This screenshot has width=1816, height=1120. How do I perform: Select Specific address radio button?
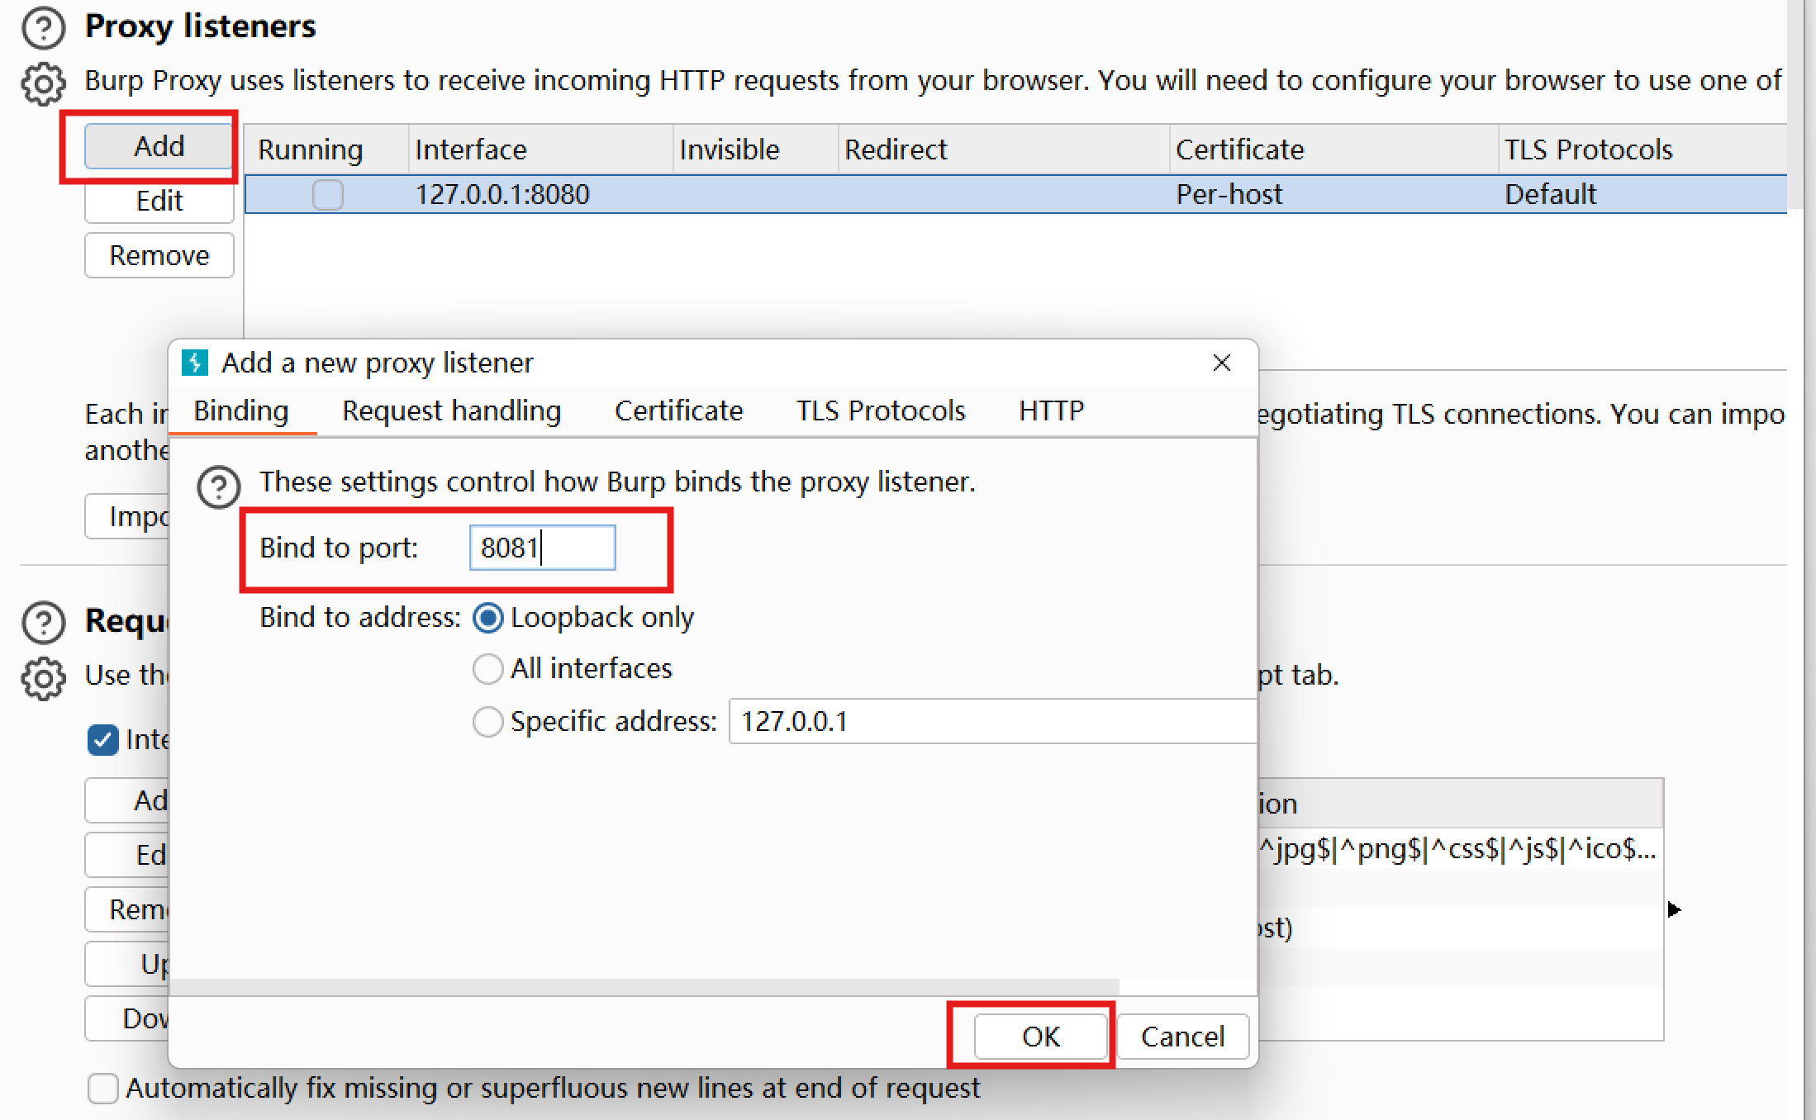click(x=487, y=721)
